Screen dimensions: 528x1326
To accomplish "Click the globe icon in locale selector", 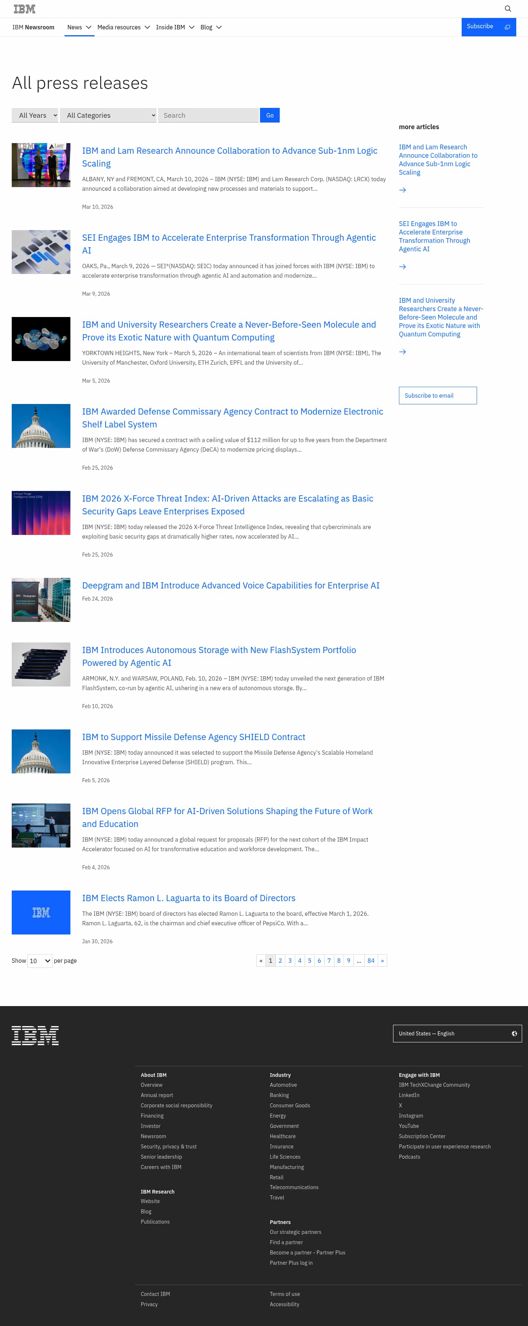I will (514, 1033).
